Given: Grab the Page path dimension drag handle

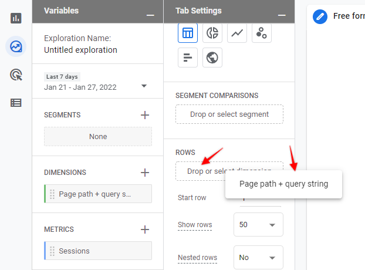Looking at the screenshot, I should point(52,194).
